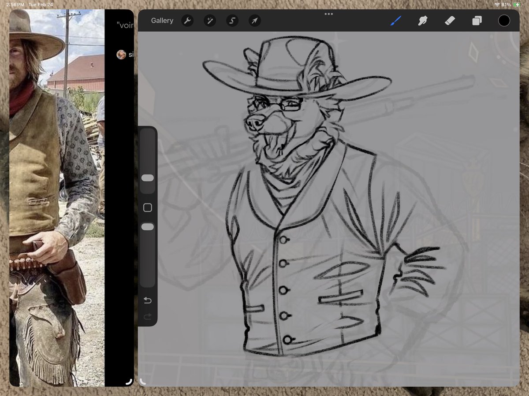Tap the Modify button between the sidebar sliders
529x396 pixels.
pos(147,207)
